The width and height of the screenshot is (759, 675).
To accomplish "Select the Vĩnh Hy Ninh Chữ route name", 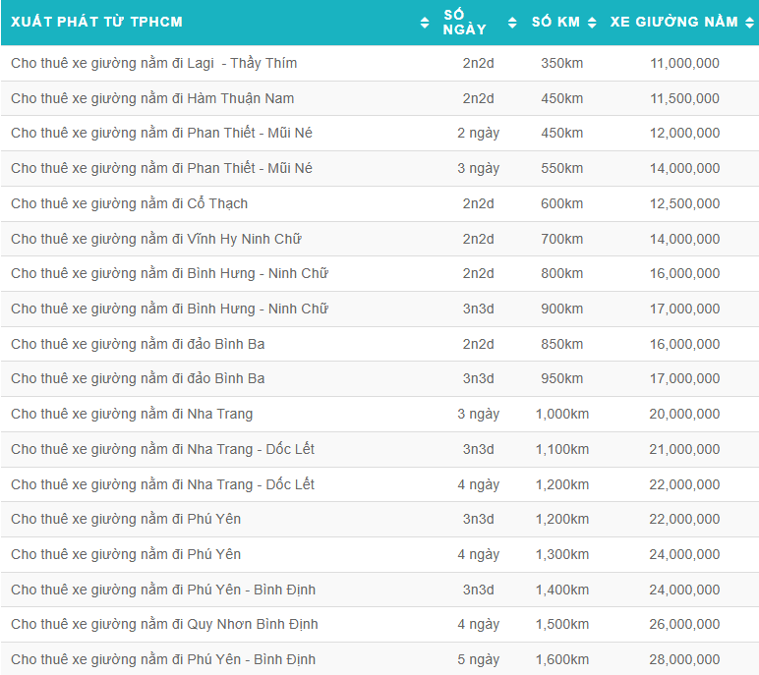I will pos(156,239).
